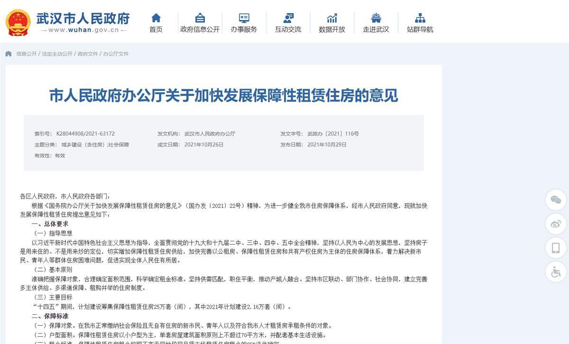Click the home icon labeled 首页
Image resolution: width=569 pixels, height=344 pixels.
click(x=156, y=18)
